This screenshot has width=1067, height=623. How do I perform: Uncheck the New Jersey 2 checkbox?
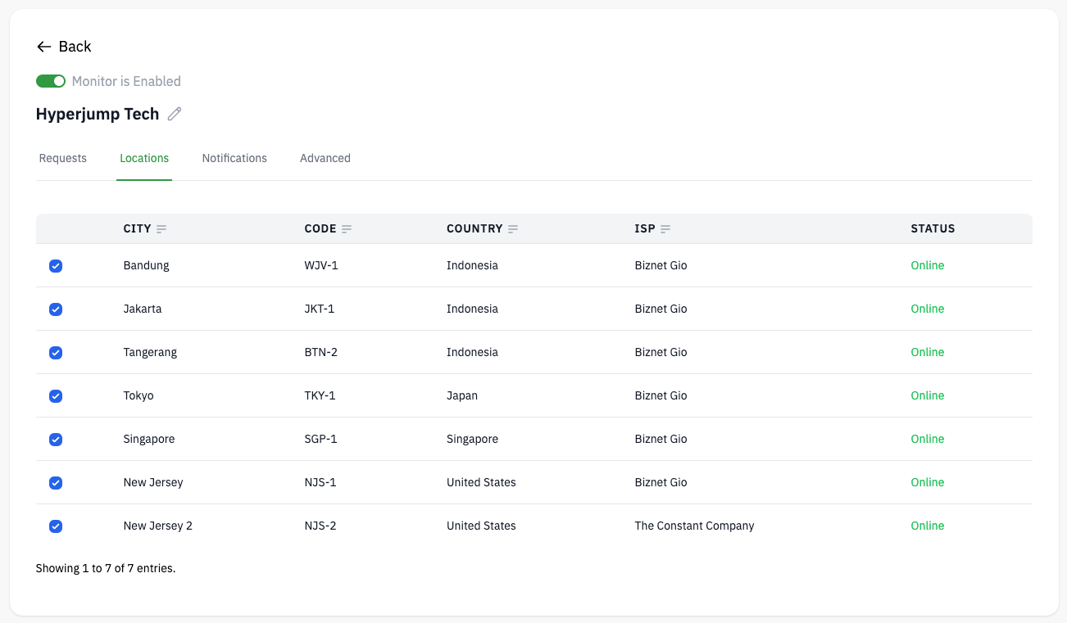[56, 526]
